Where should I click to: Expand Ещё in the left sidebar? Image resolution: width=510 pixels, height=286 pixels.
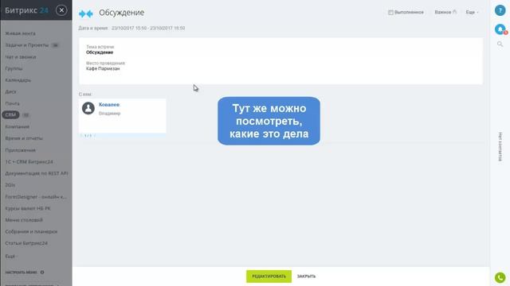point(11,256)
